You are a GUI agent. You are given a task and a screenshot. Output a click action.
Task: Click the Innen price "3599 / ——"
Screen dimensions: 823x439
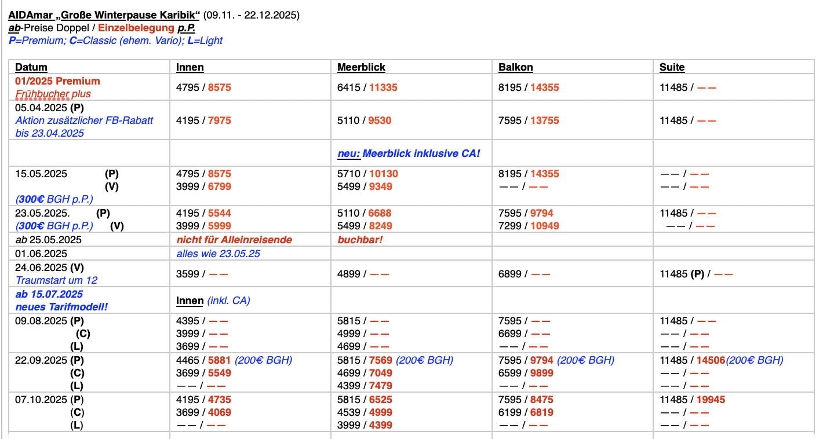click(202, 274)
